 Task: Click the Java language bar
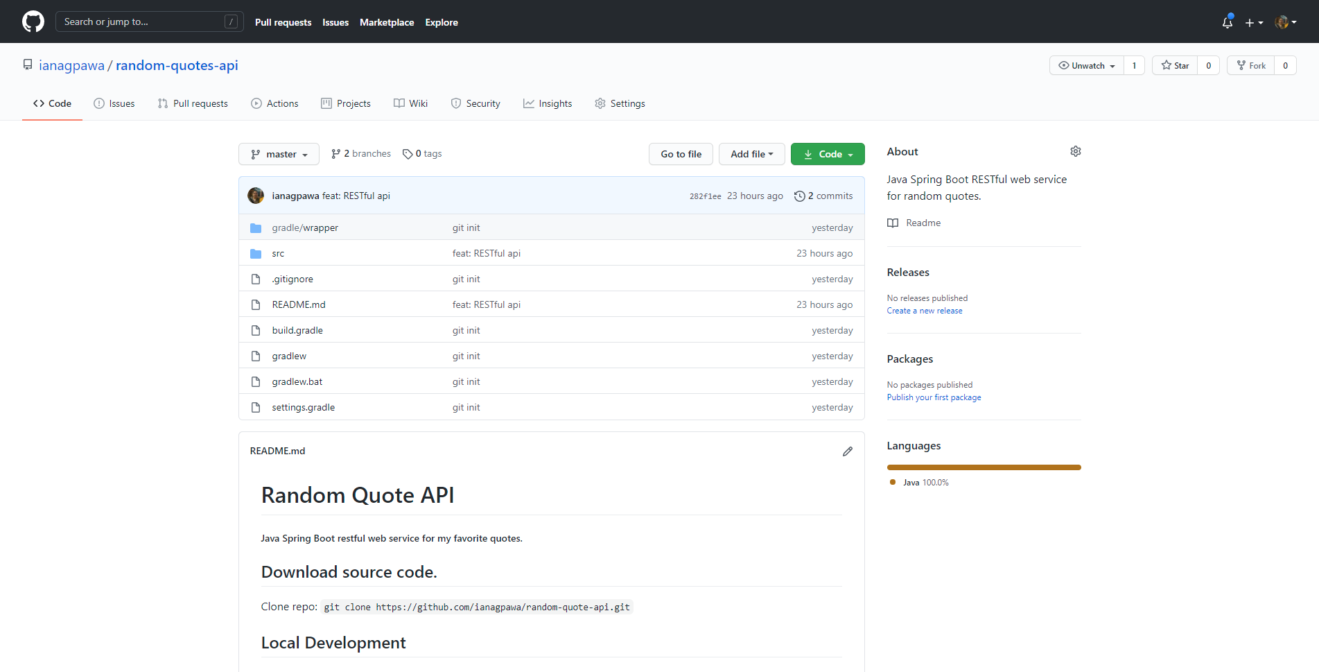[x=984, y=467]
